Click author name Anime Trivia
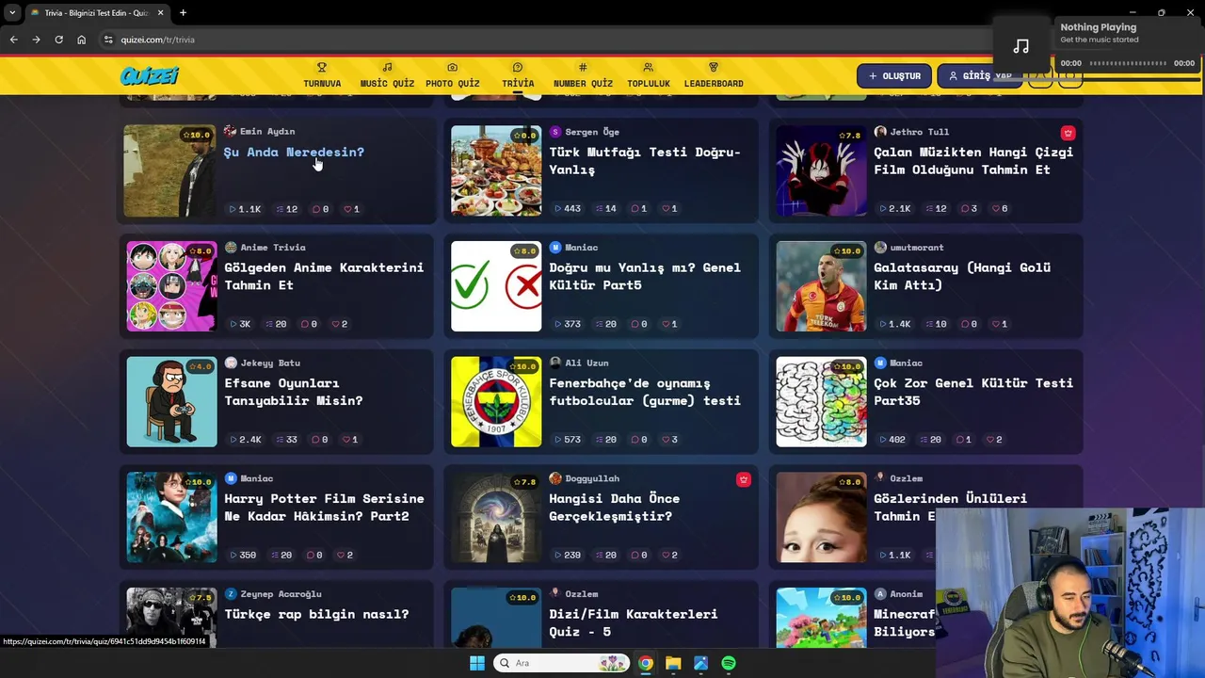1205x678 pixels. [x=273, y=248]
